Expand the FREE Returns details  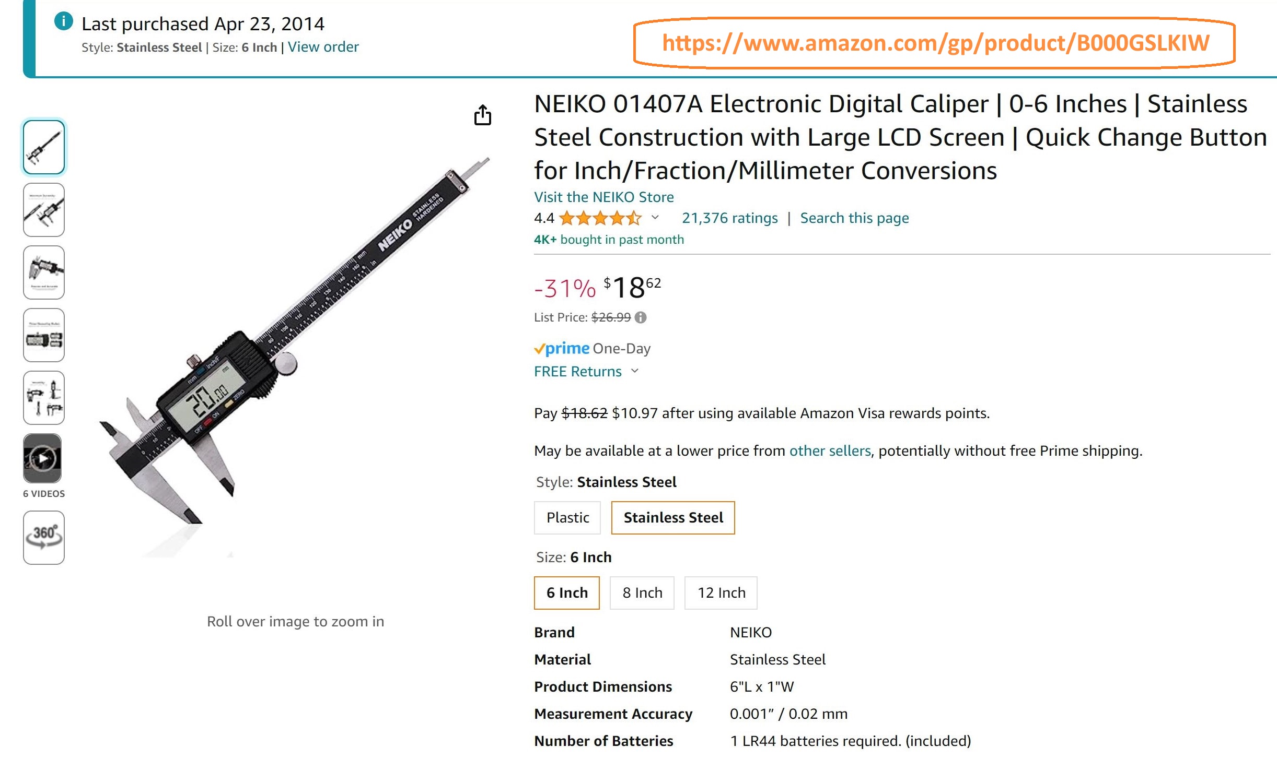635,372
